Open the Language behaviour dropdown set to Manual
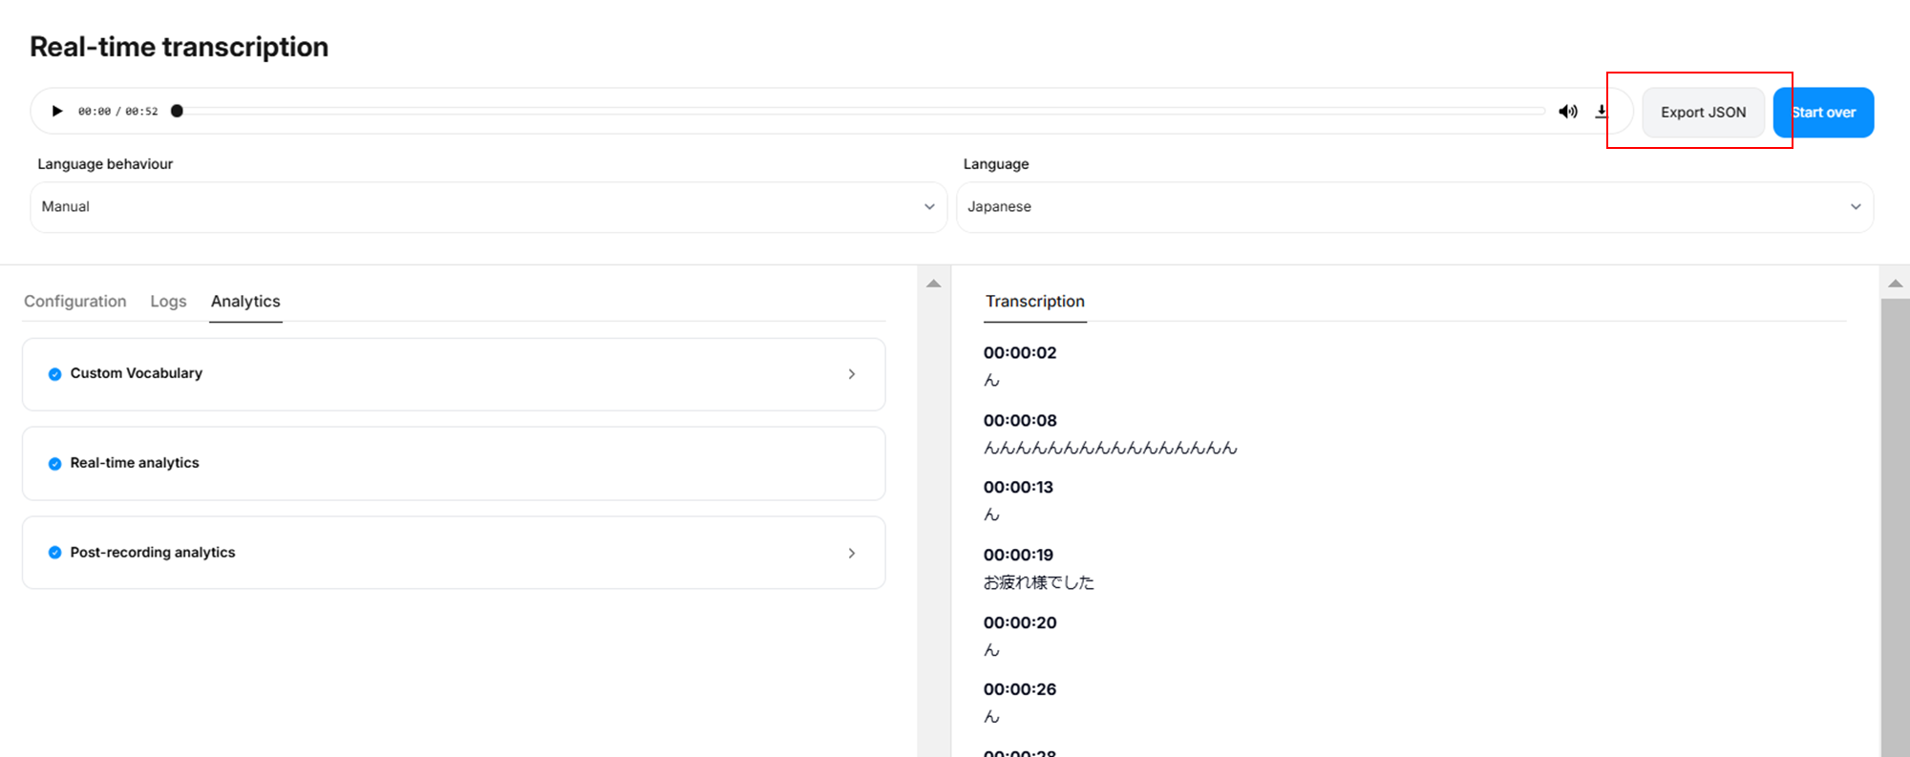The image size is (1910, 757). tap(488, 207)
